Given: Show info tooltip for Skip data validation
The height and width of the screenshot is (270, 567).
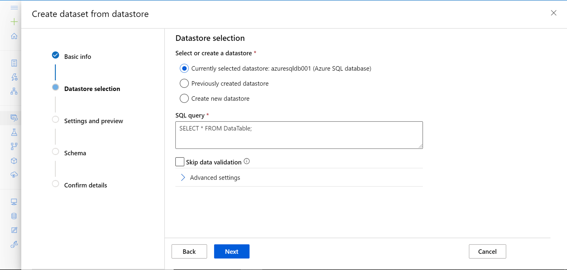Looking at the screenshot, I should click(x=247, y=161).
